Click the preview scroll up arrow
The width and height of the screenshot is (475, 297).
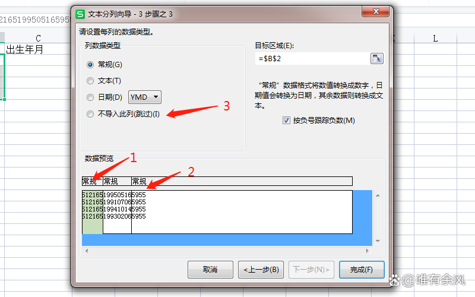[x=378, y=195]
